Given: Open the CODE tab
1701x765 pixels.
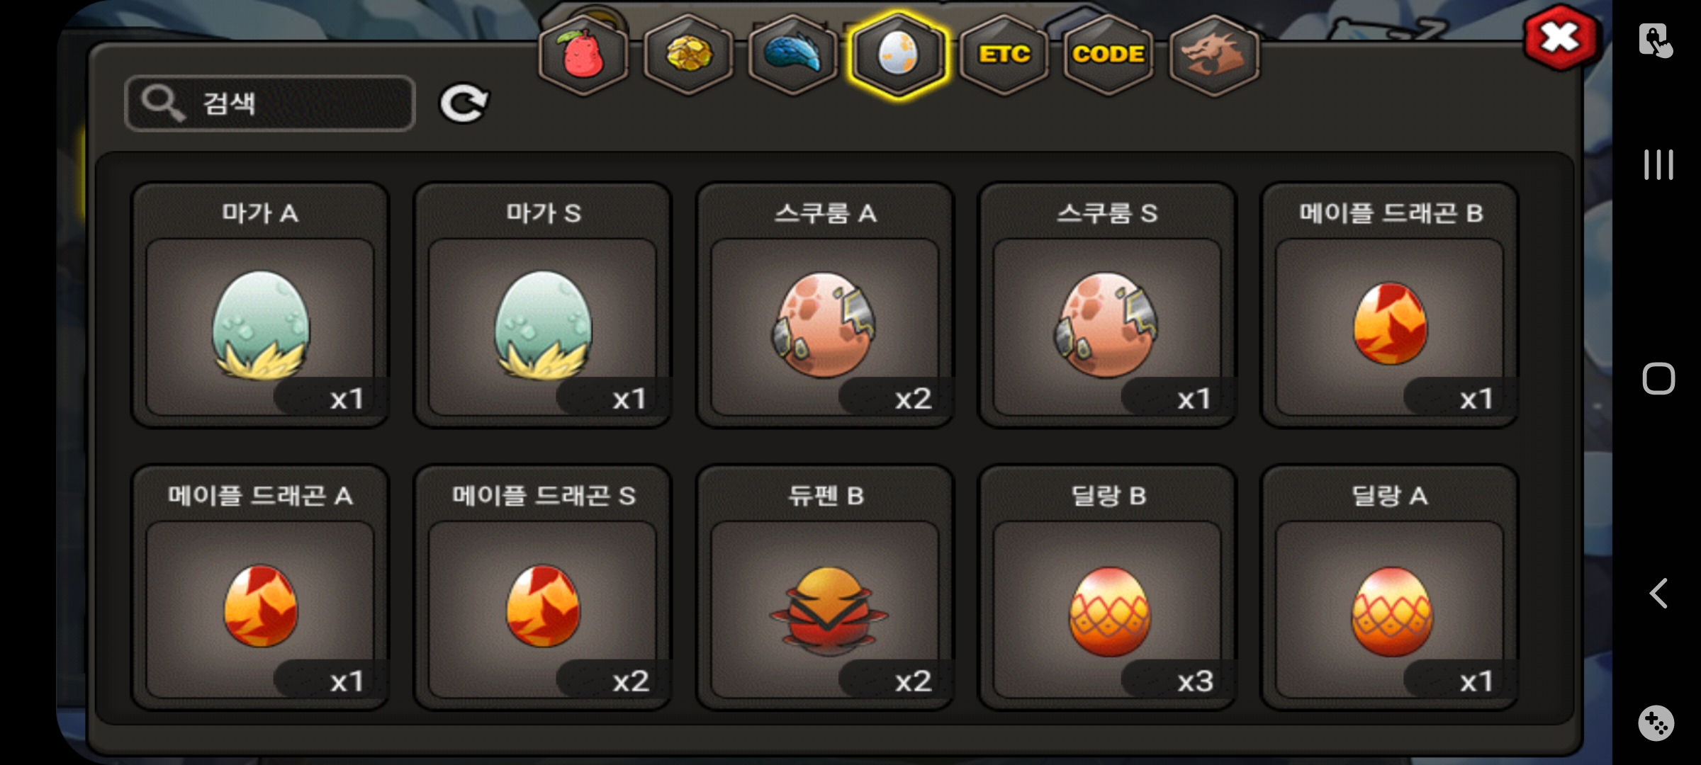Looking at the screenshot, I should point(1108,55).
